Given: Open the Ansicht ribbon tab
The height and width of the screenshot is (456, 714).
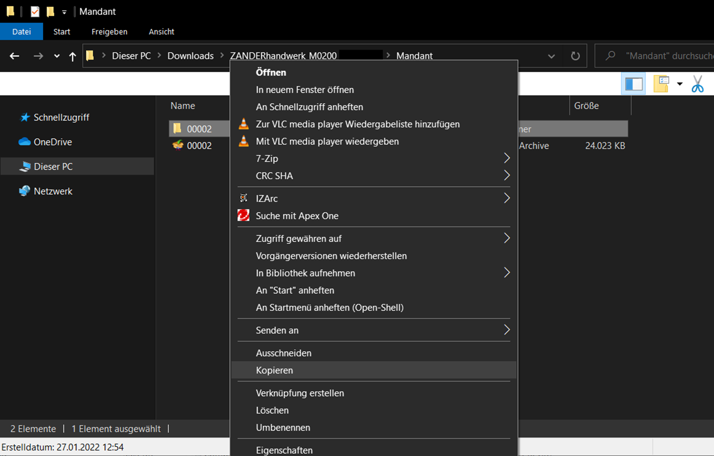Looking at the screenshot, I should click(161, 32).
